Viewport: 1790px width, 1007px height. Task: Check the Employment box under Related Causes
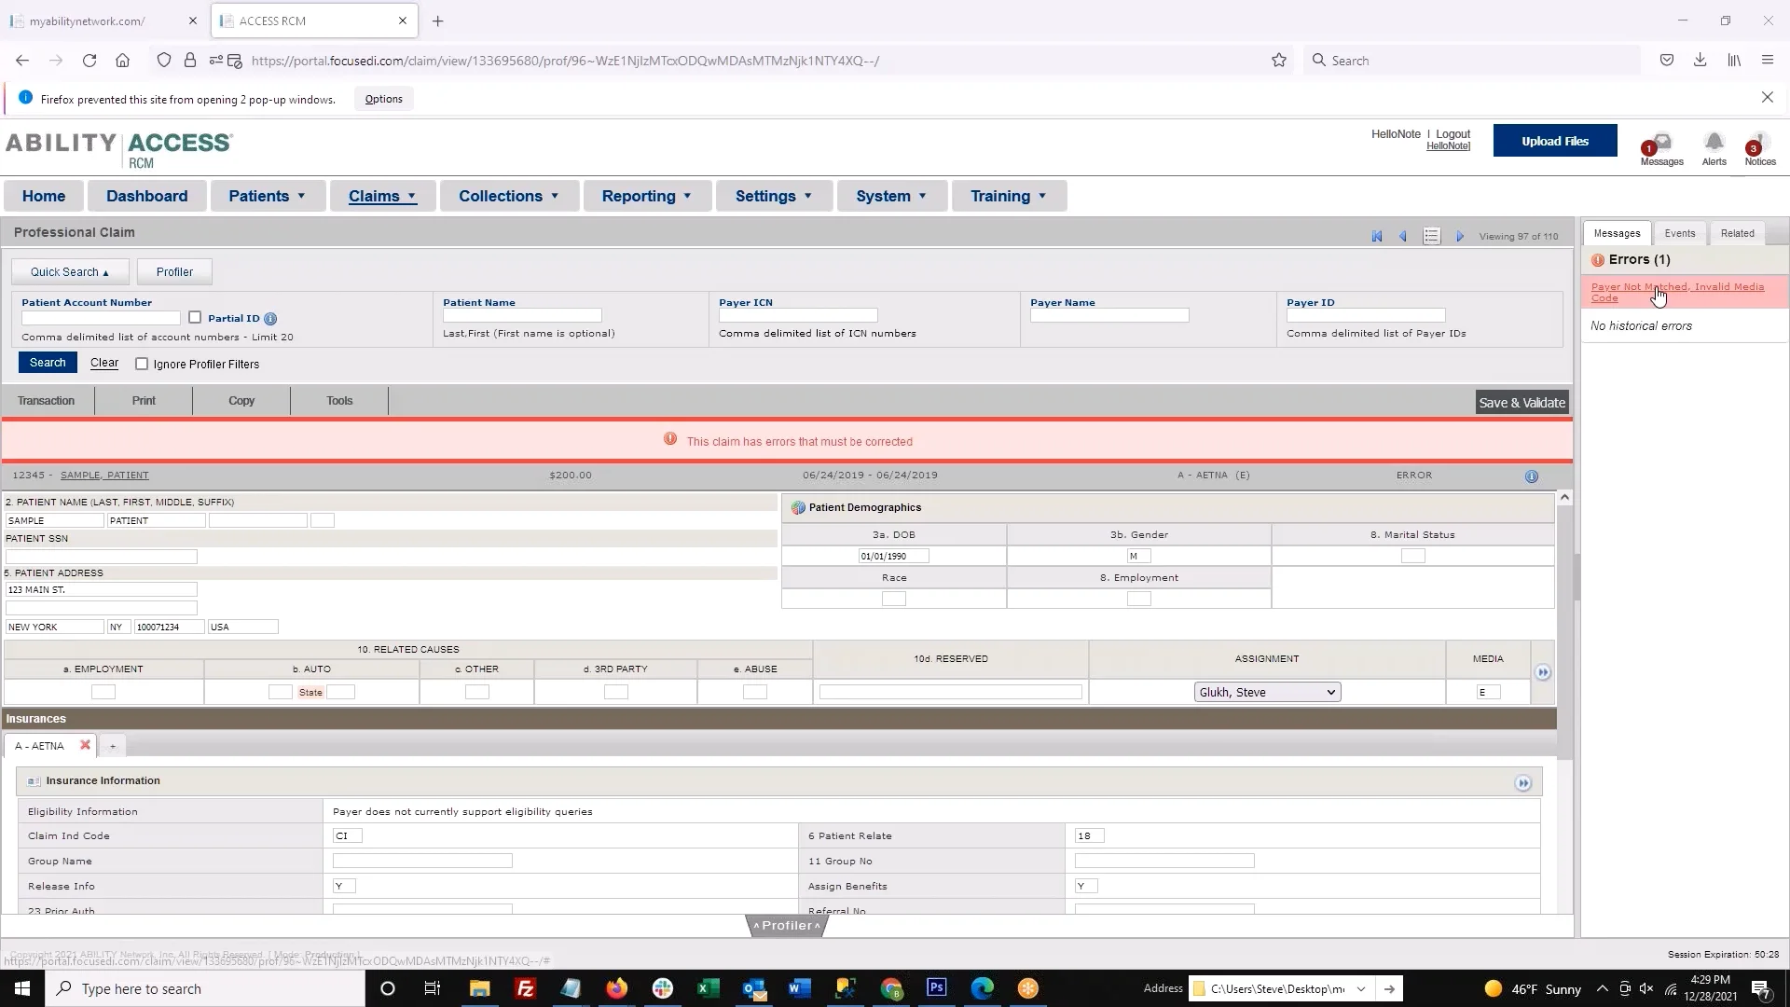click(102, 692)
